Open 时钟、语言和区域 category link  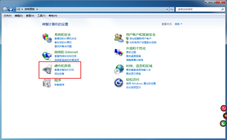pyautogui.click(x=139, y=66)
